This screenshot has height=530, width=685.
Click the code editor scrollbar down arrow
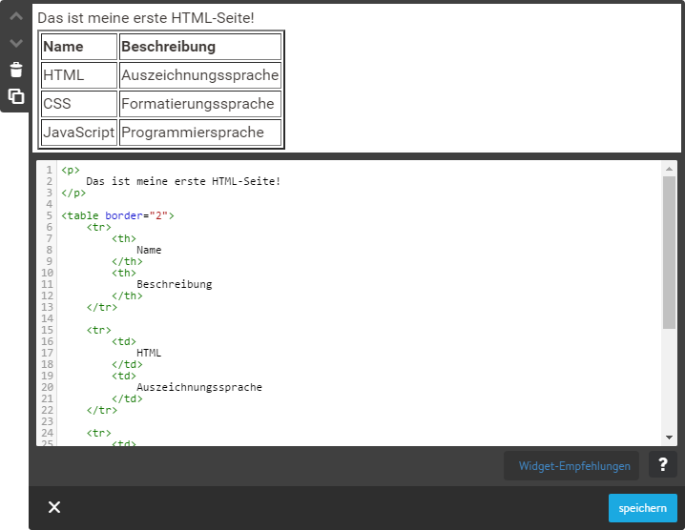669,437
